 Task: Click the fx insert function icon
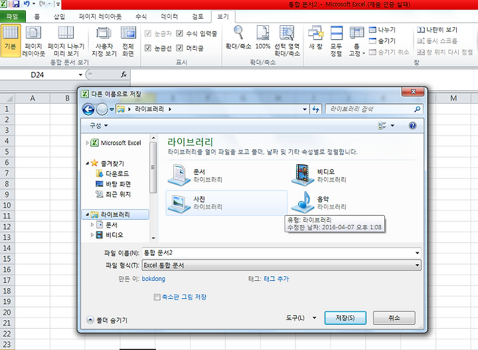point(123,74)
